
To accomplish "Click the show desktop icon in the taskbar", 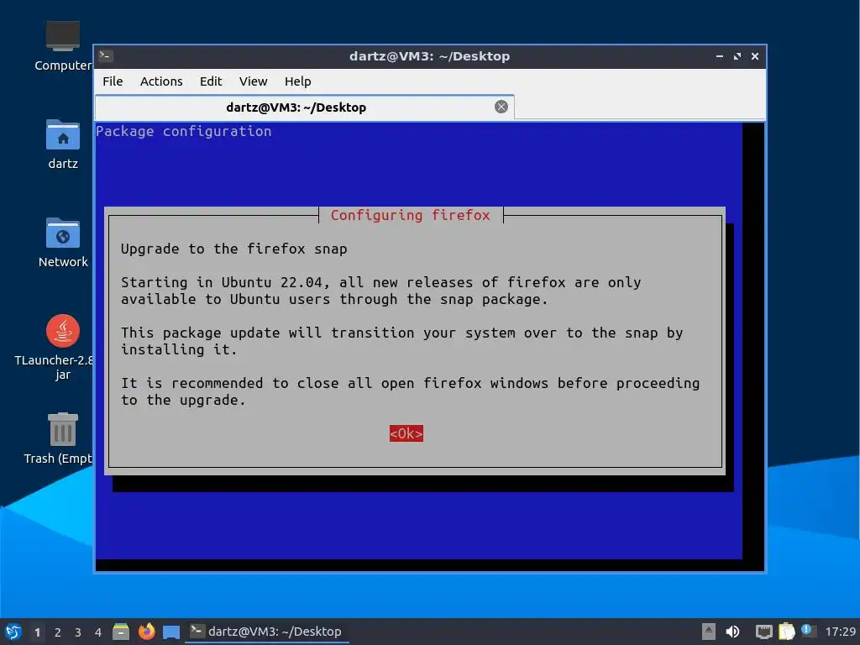I will pyautogui.click(x=171, y=632).
